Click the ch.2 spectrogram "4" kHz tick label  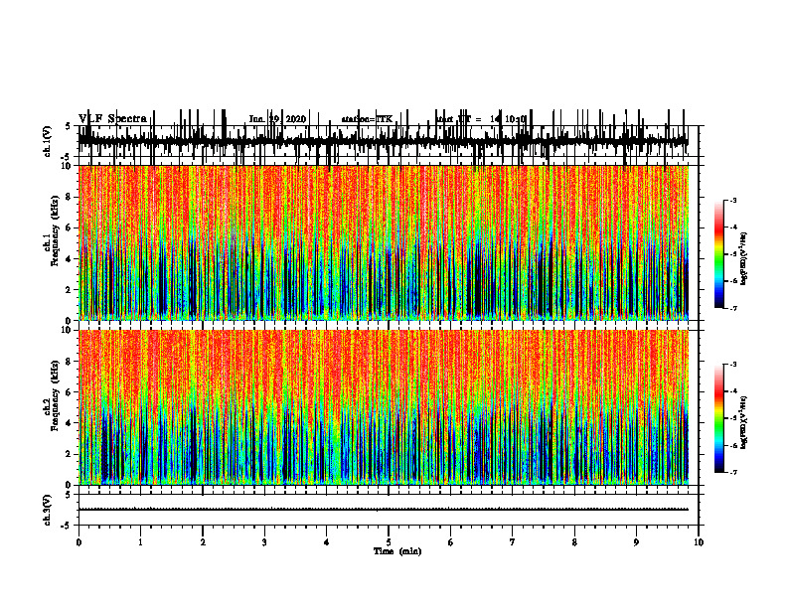69,423
